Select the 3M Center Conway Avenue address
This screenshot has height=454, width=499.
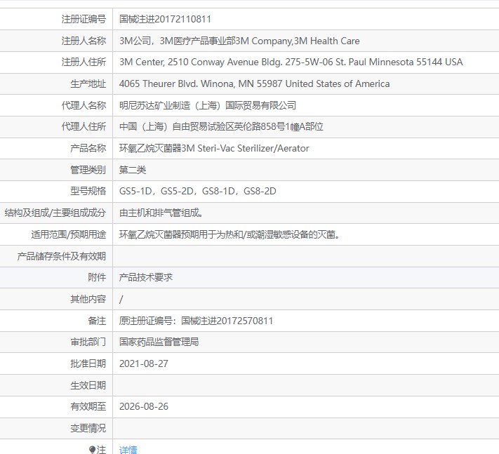(291, 62)
